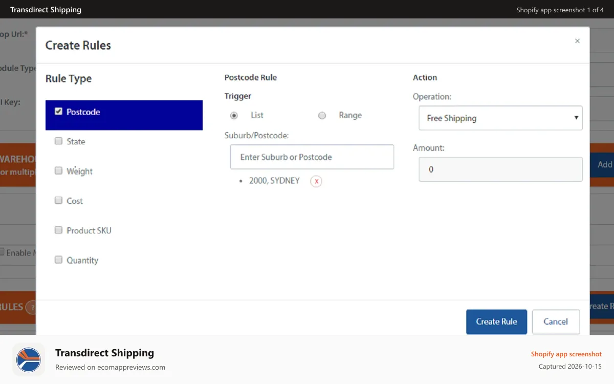The height and width of the screenshot is (384, 614).
Task: Click the Shopify app screenshot caption link
Action: 566,354
